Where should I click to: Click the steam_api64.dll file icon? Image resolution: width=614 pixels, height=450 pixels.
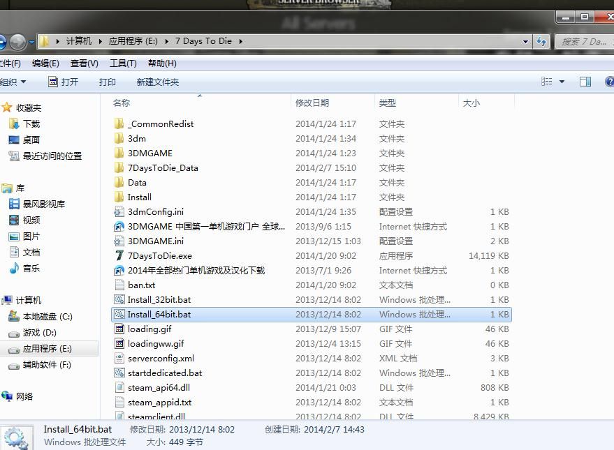119,388
